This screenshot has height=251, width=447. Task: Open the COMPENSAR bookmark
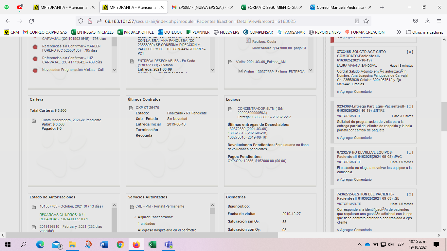pyautogui.click(x=258, y=32)
